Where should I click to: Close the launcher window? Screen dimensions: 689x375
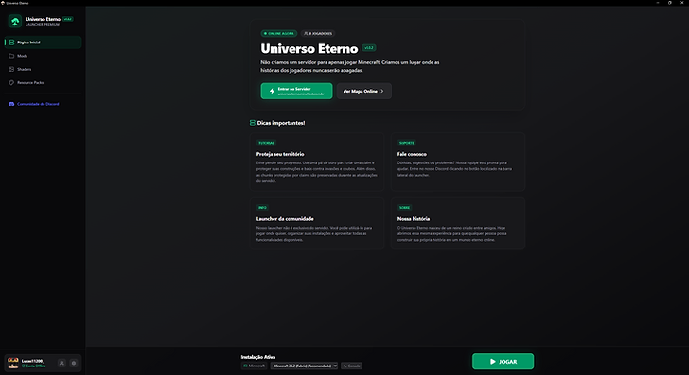click(x=682, y=3)
